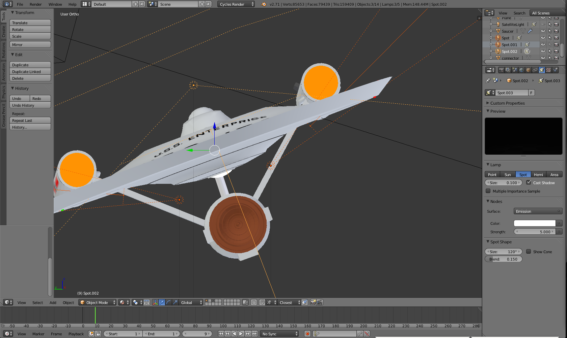The image size is (567, 338).
Task: Open the Window menu
Action: 55,4
